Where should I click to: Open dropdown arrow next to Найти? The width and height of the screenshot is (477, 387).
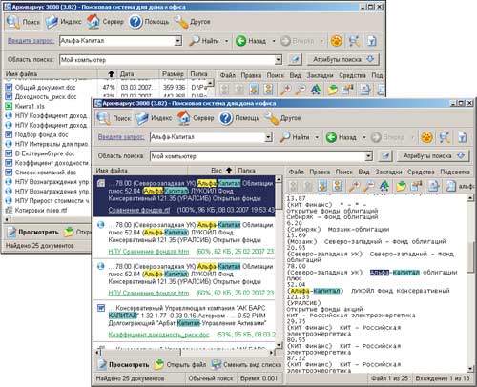click(317, 137)
